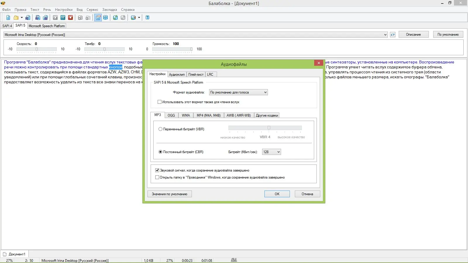
Task: Switch to the Microsoft Speech Platform tab
Action: coord(47,26)
